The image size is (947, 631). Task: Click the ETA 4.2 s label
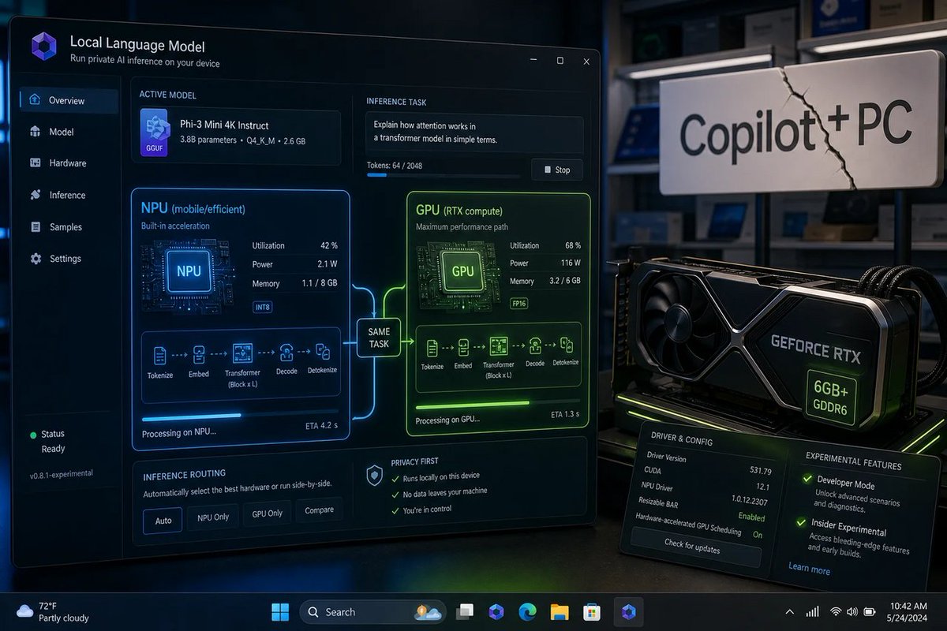point(322,426)
